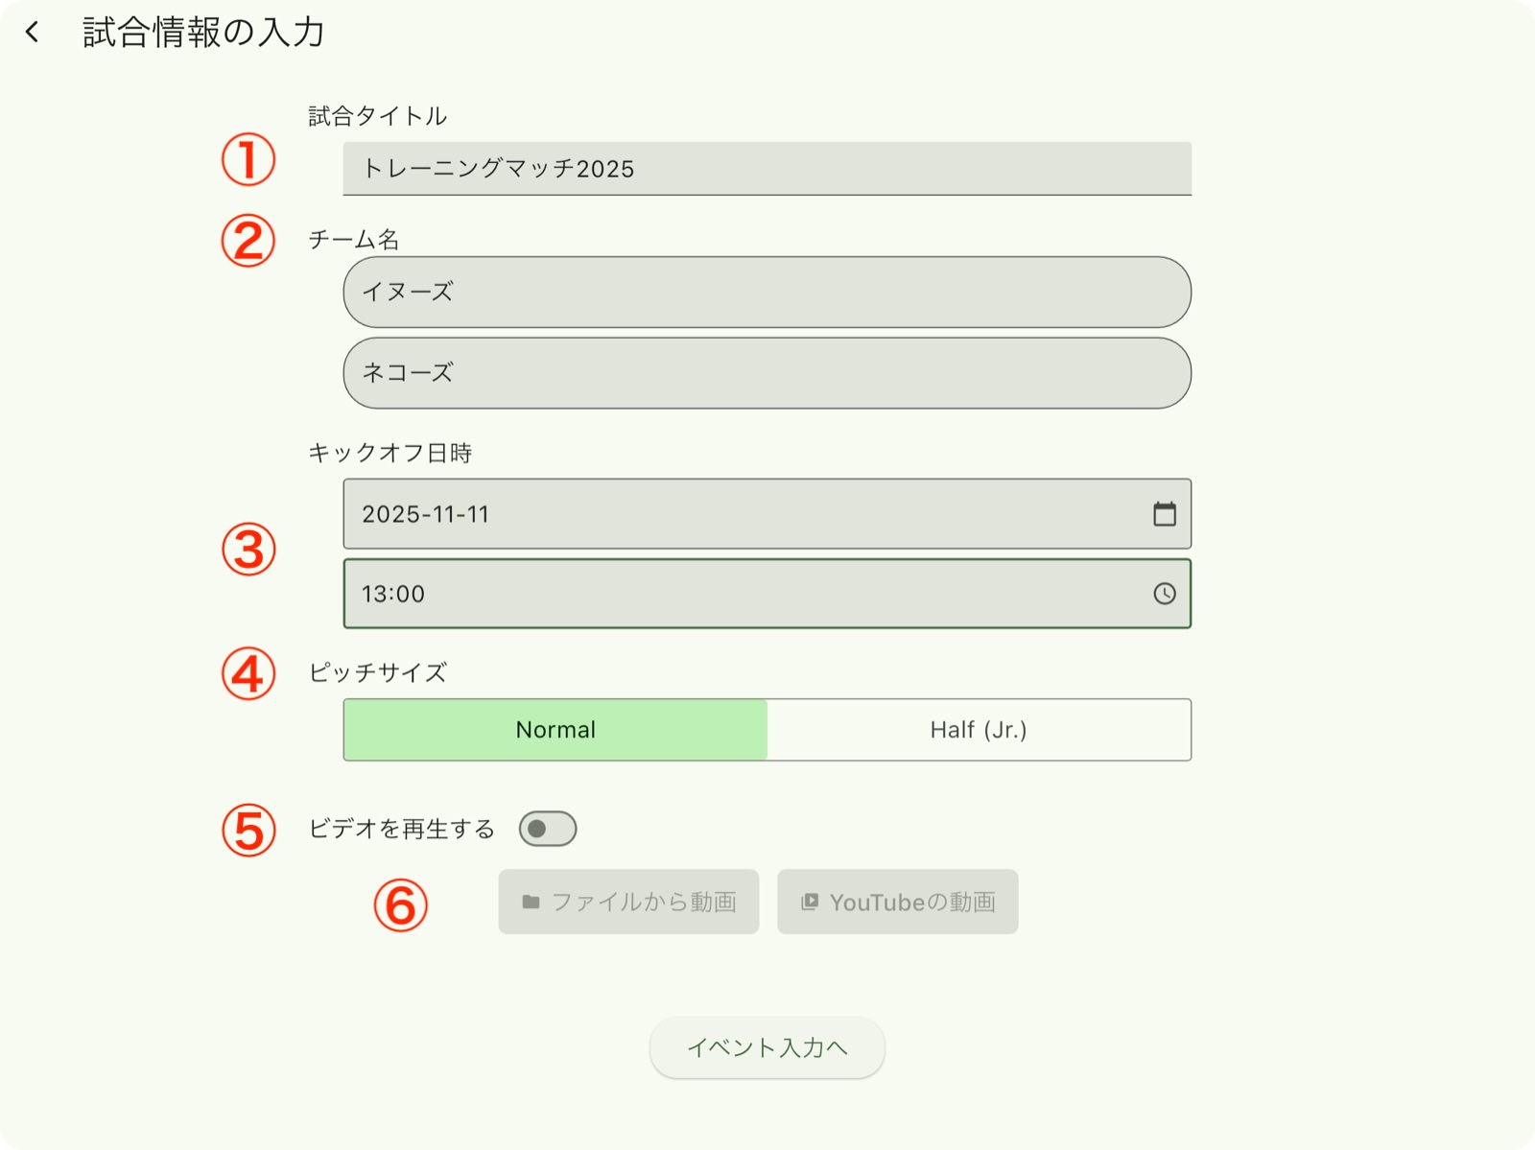This screenshot has width=1535, height=1150.
Task: Open the calendar via the date picker icon
Action: [x=1166, y=514]
